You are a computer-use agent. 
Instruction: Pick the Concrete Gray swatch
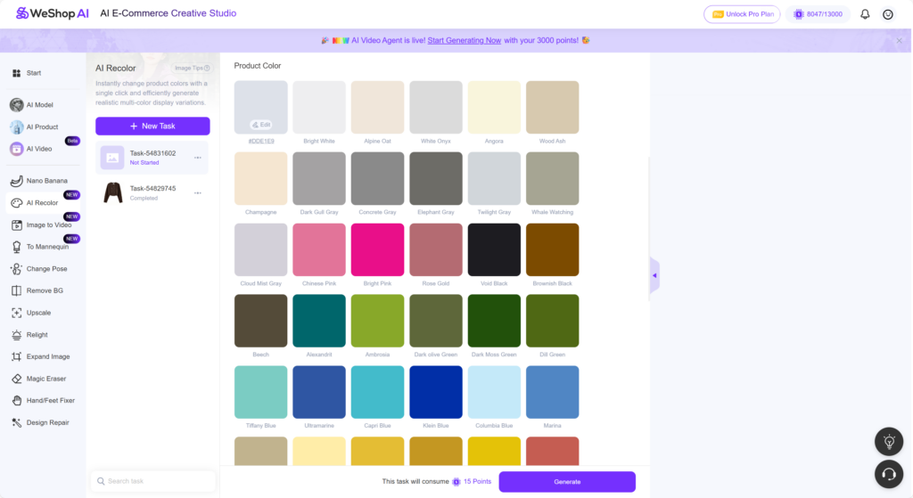click(377, 178)
